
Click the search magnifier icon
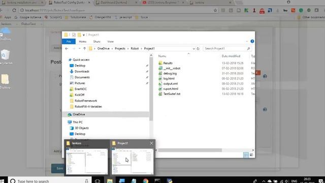tap(248, 49)
